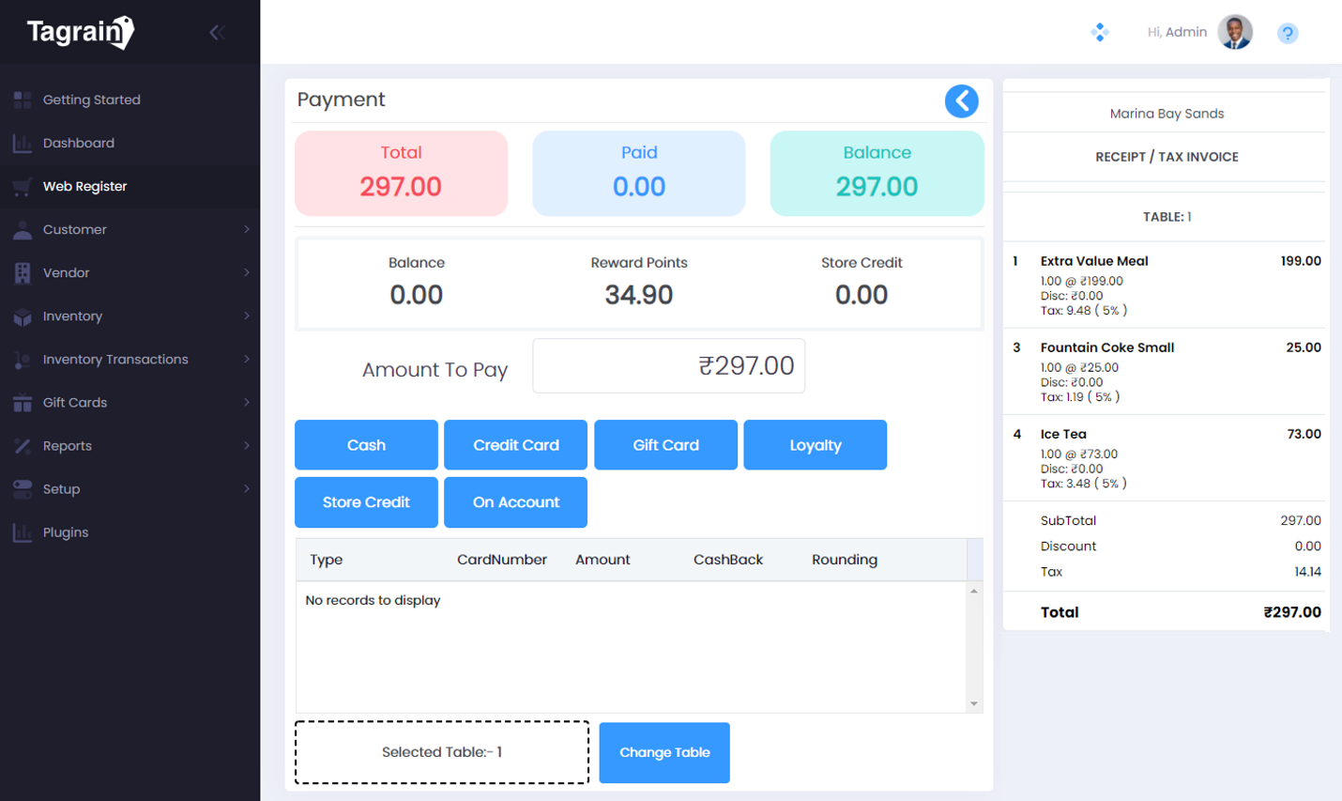Image resolution: width=1342 pixels, height=801 pixels.
Task: Click the back arrow on the Payment panel
Action: click(x=961, y=100)
